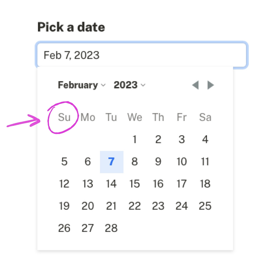Viewport: 267px width, 263px height.
Task: Click the Sa weekday header
Action: (x=205, y=117)
